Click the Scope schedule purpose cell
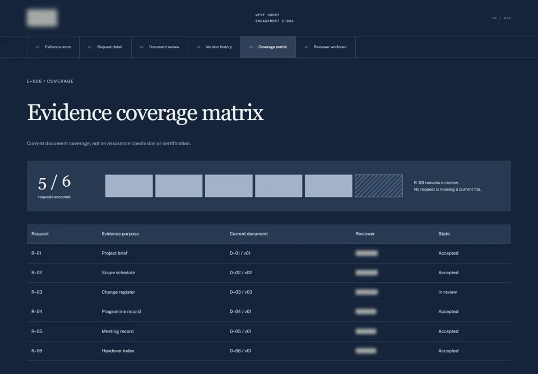This screenshot has height=374, width=538. pyautogui.click(x=118, y=273)
